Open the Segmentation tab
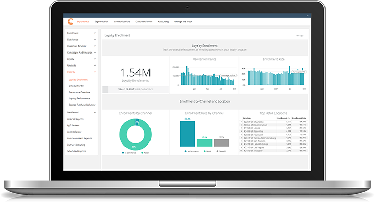375x209 pixels. 102,22
